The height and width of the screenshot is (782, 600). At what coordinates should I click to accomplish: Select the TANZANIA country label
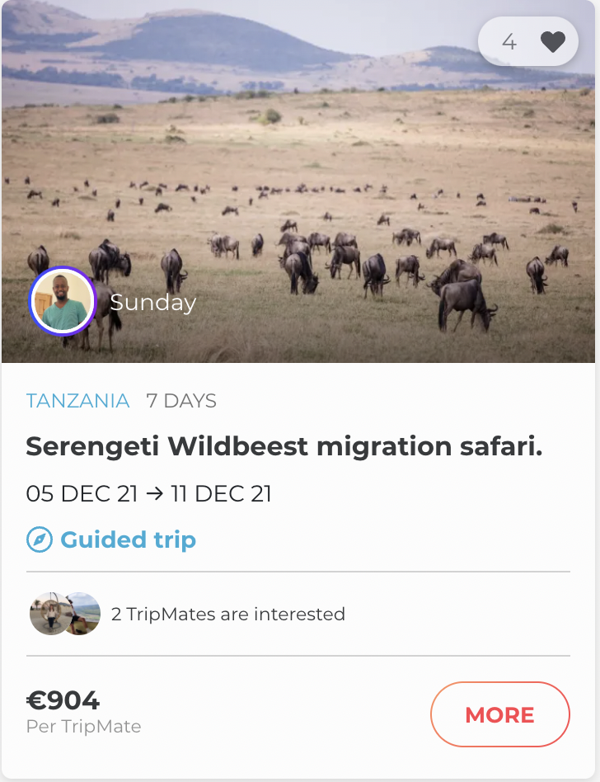point(77,401)
